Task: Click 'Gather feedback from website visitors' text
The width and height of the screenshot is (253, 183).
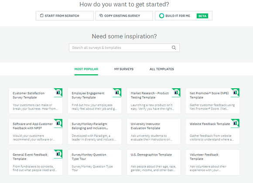Action: click(x=212, y=138)
